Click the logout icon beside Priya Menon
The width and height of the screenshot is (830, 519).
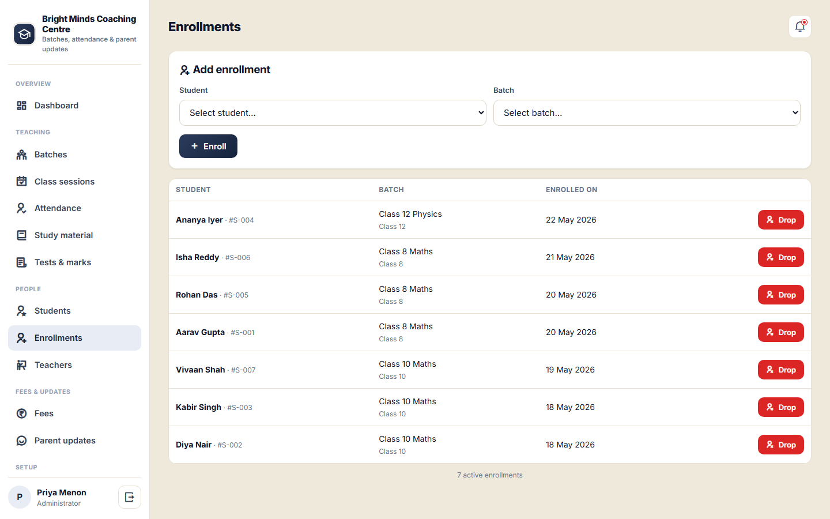(x=130, y=497)
